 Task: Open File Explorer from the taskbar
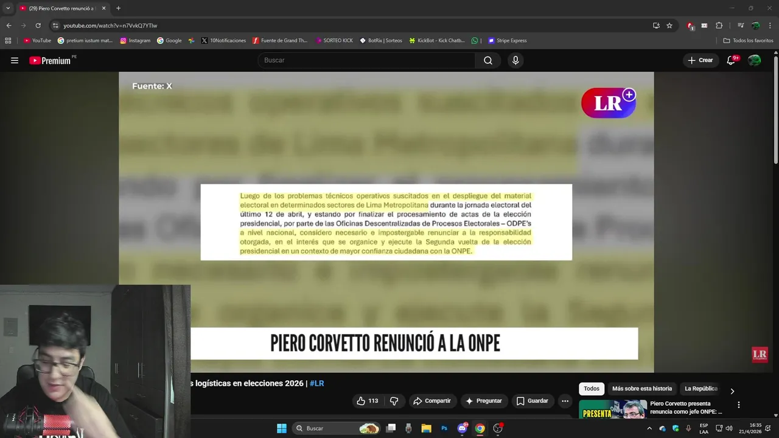coord(426,428)
